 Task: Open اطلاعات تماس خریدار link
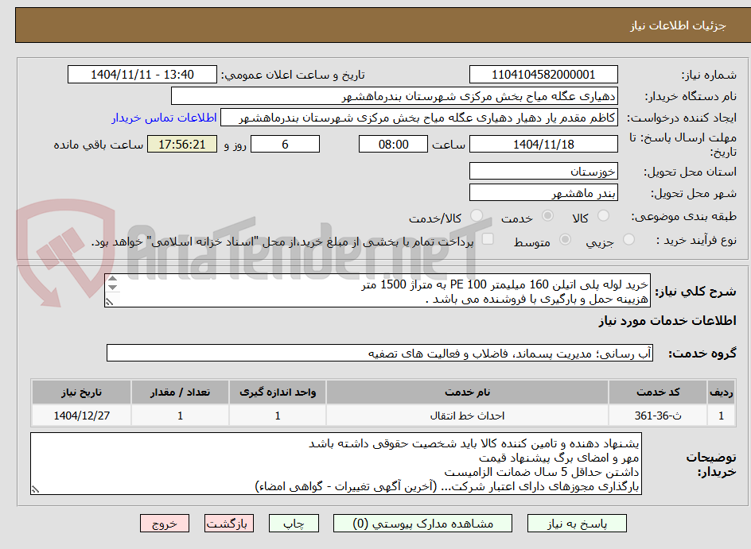pyautogui.click(x=164, y=118)
